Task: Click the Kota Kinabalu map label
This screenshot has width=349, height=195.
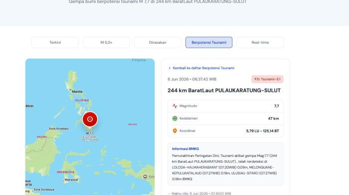Action: pos(59,129)
